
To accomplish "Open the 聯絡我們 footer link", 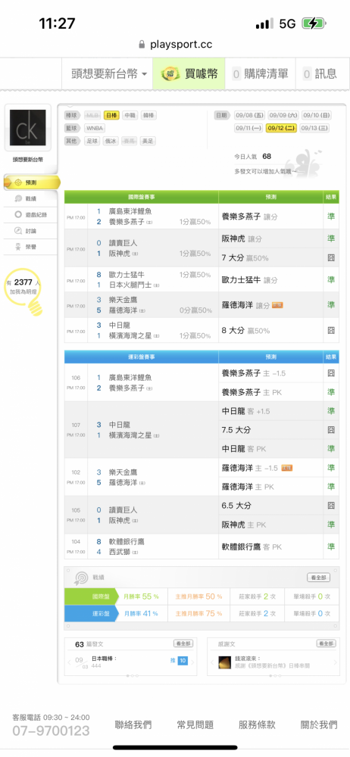I will (x=133, y=724).
